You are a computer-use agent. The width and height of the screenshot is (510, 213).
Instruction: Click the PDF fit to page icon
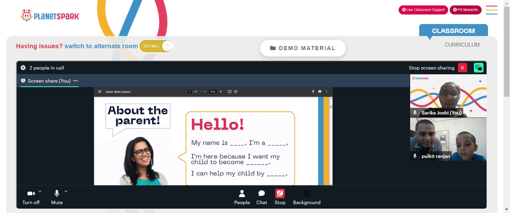[229, 91]
